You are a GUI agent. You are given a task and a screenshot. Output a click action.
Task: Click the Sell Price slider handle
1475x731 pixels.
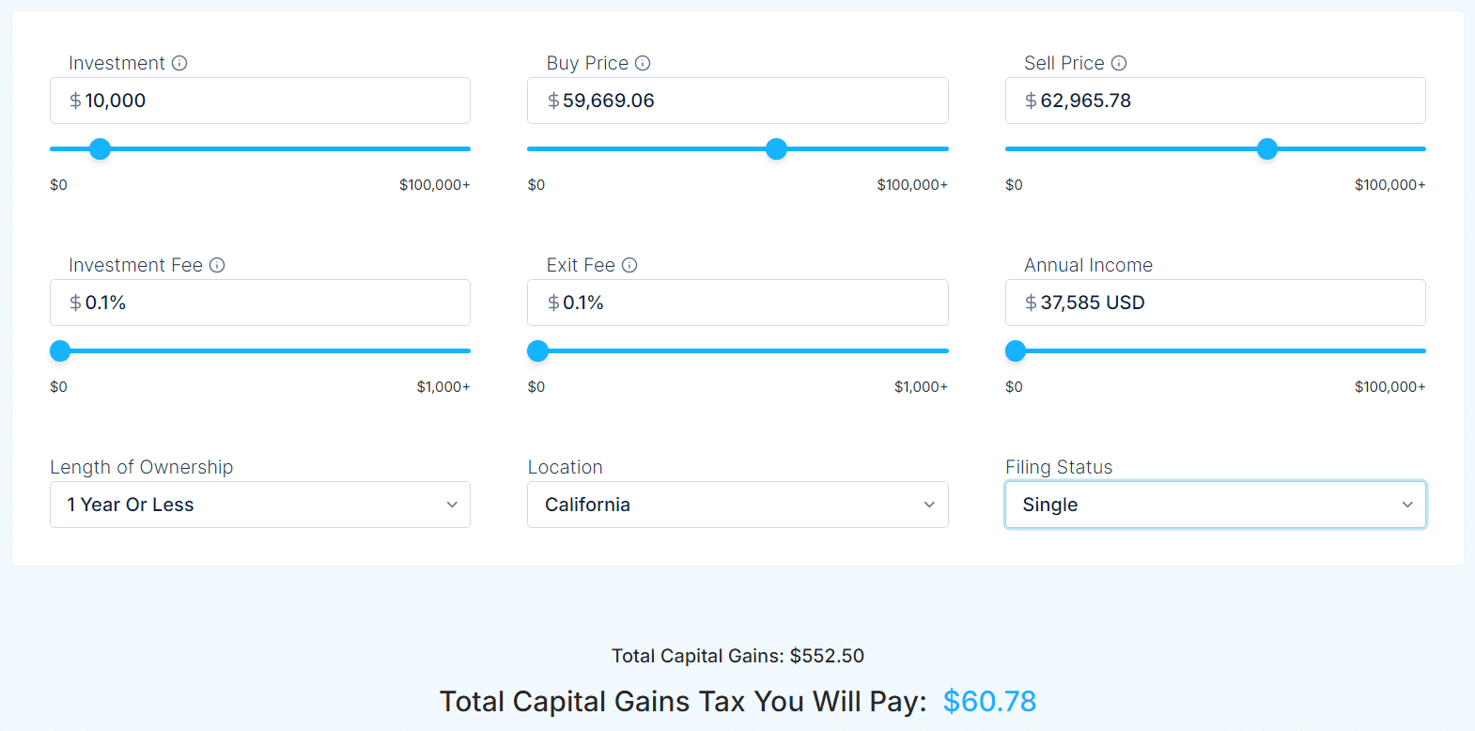pyautogui.click(x=1267, y=148)
